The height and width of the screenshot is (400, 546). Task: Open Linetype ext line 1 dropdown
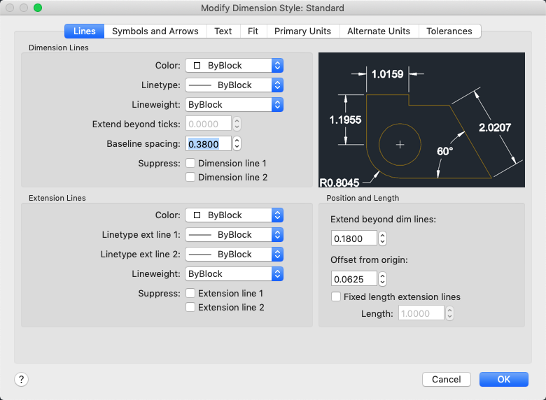(234, 235)
